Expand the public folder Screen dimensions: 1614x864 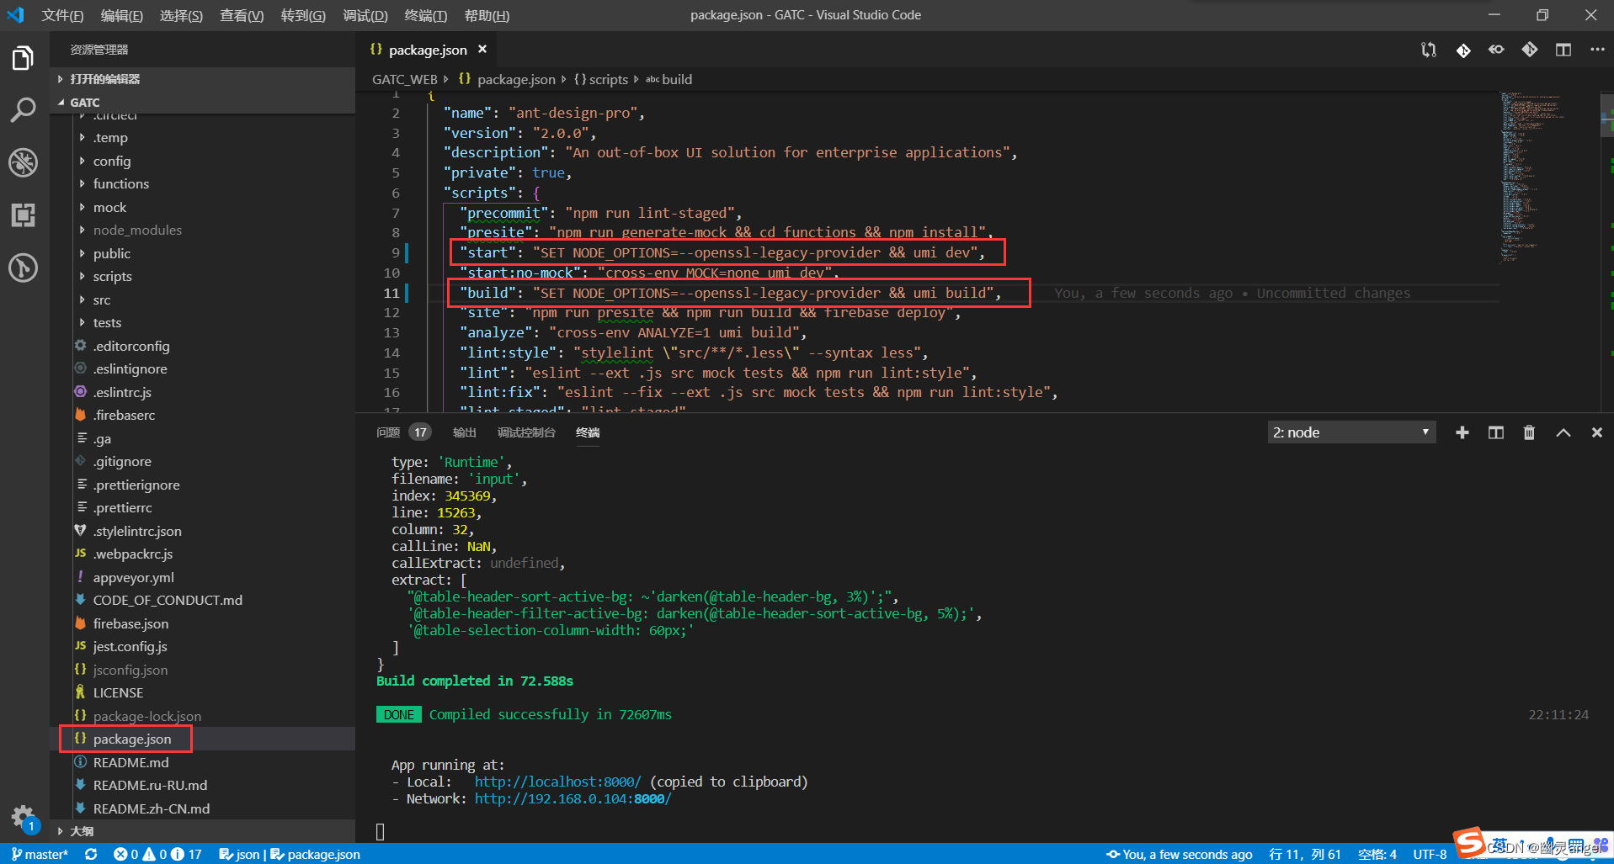[x=202, y=253]
